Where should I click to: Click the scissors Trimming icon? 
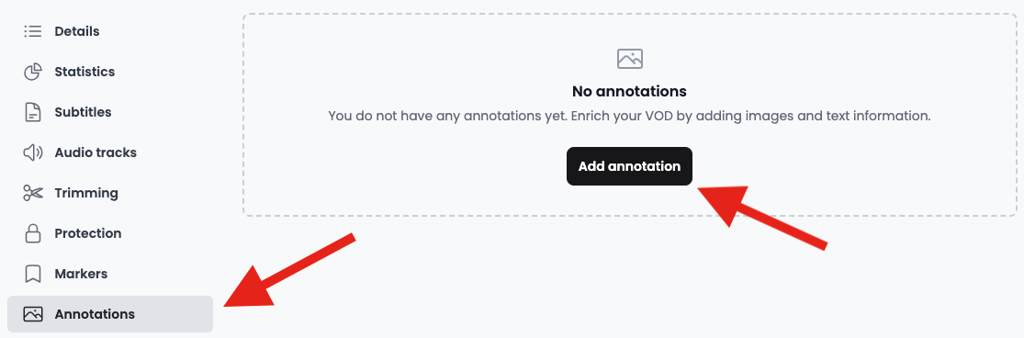pyautogui.click(x=33, y=193)
